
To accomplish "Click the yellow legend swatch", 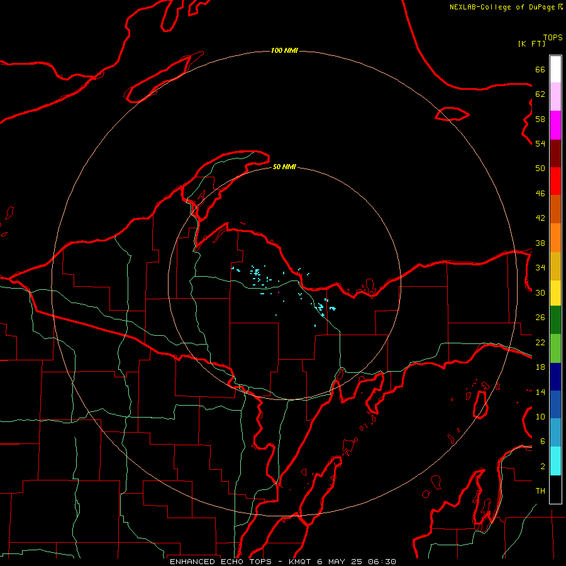I will pos(555,292).
